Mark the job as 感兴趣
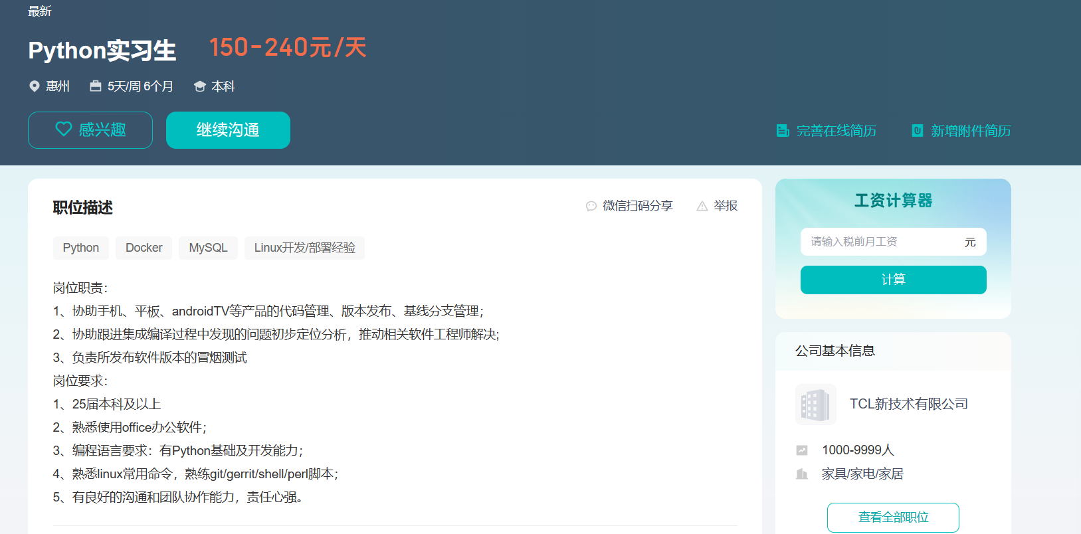Image resolution: width=1081 pixels, height=534 pixels. click(x=90, y=130)
